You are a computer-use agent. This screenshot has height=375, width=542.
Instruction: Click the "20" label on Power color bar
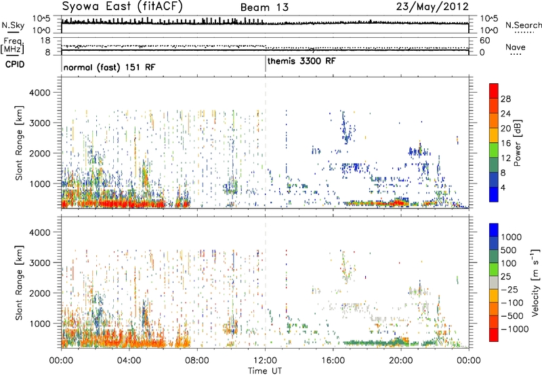[505, 129]
